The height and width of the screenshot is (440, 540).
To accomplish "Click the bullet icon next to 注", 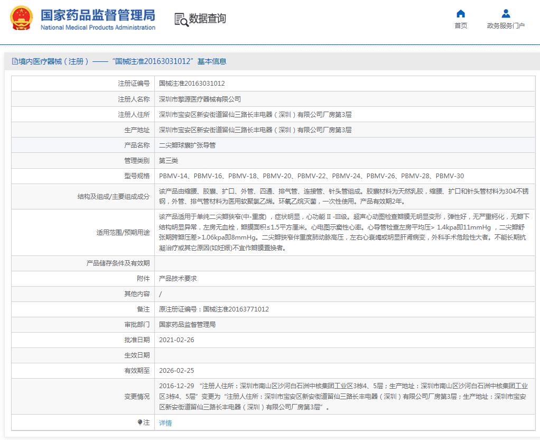I will [x=139, y=423].
